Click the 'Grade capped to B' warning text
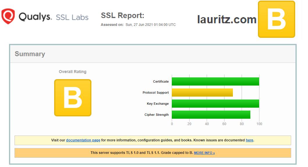308x167 pixels. click(x=177, y=153)
